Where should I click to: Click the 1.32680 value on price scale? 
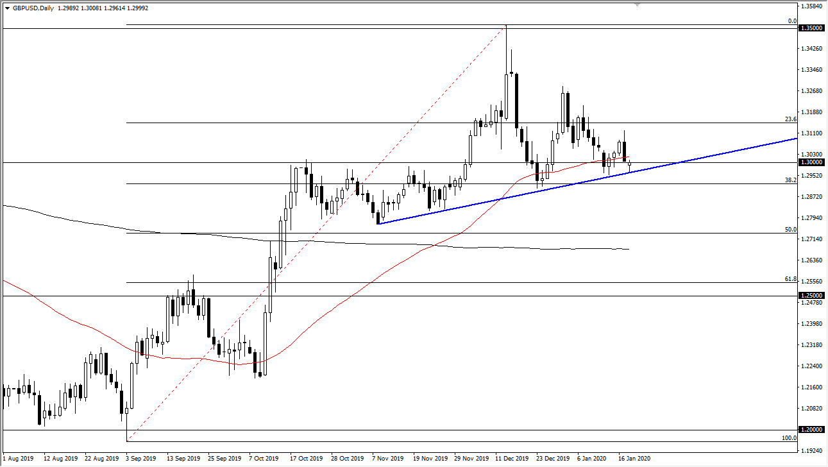tap(811, 91)
